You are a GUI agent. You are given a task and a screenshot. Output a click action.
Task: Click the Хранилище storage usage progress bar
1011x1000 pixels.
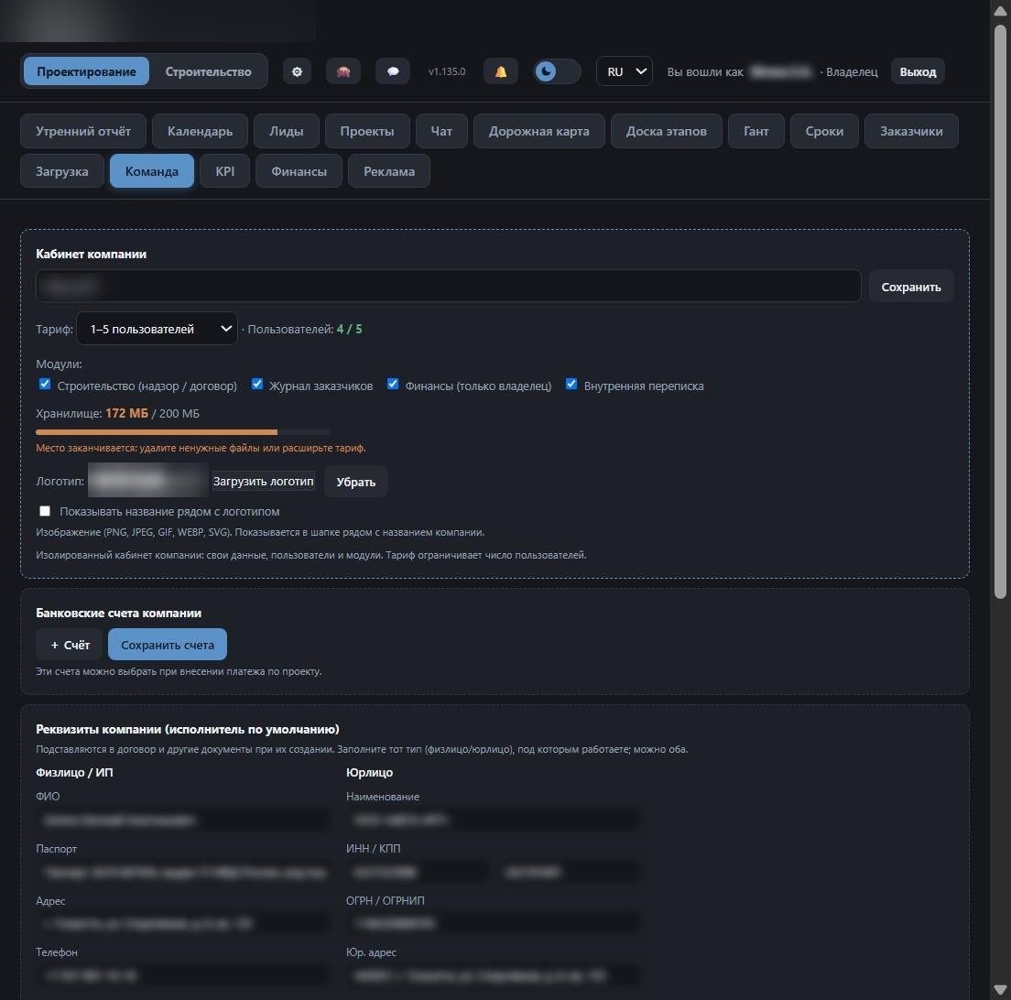[183, 431]
